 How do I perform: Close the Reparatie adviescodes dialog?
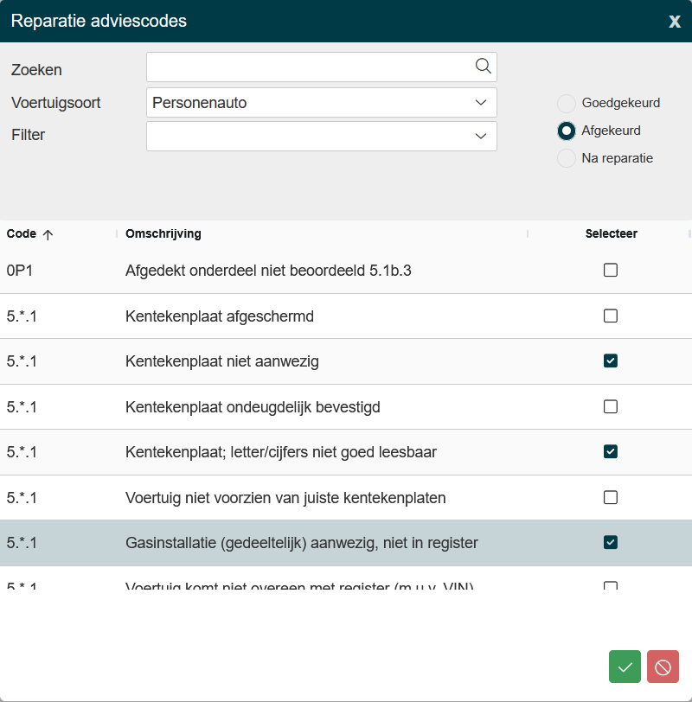[674, 22]
